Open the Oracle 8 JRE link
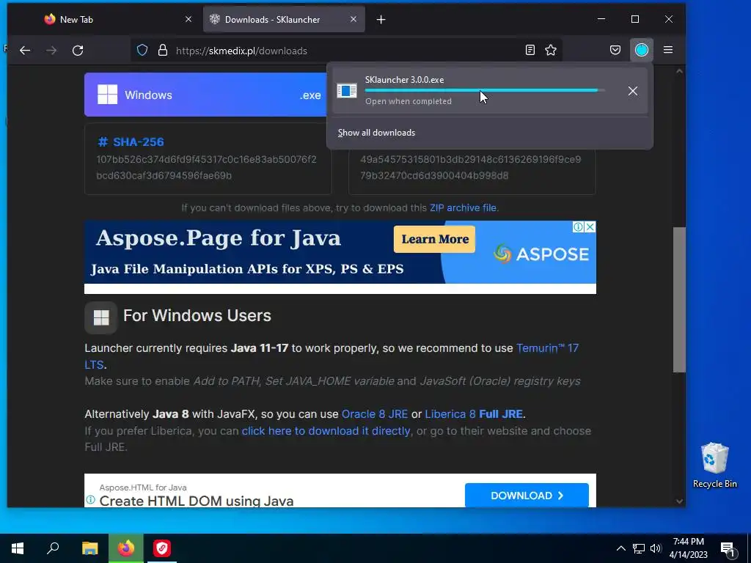Screen dimensions: 751x563 coord(375,414)
